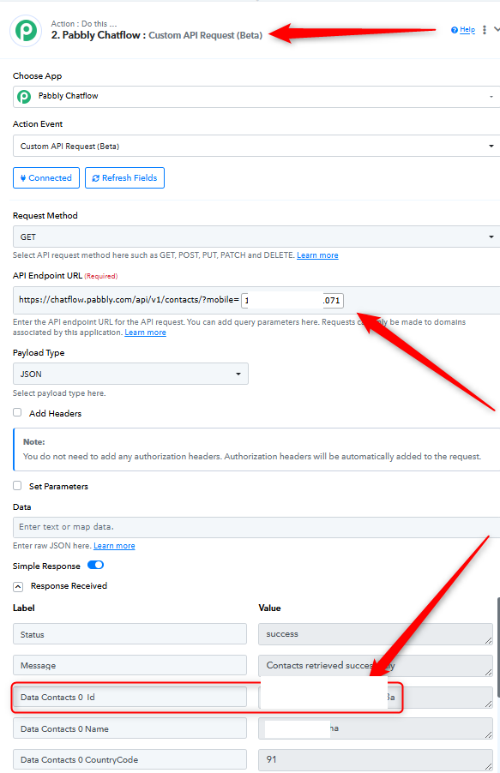Open Learn more link under raw JSON

click(x=114, y=546)
